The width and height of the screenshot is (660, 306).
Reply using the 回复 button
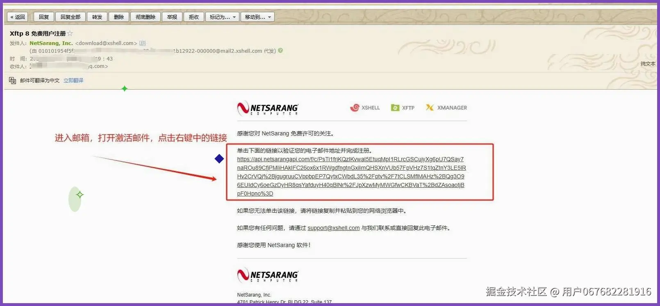[x=44, y=17]
